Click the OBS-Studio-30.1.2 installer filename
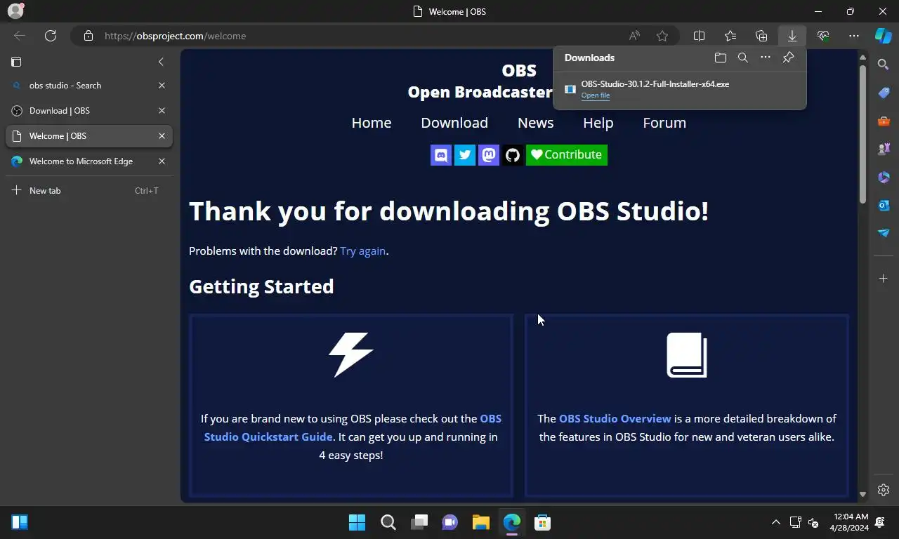Screen dimensions: 899x539 pyautogui.click(x=655, y=84)
